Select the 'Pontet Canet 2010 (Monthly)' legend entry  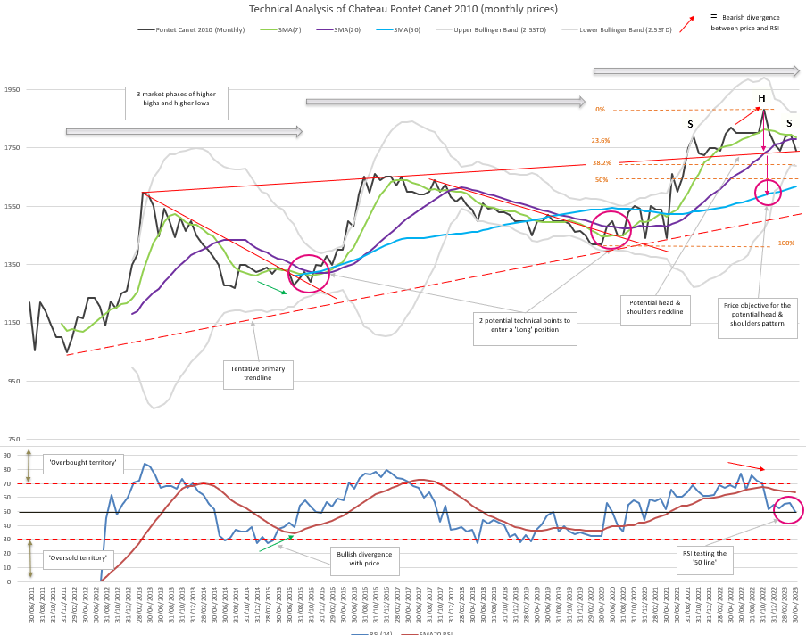pos(191,29)
